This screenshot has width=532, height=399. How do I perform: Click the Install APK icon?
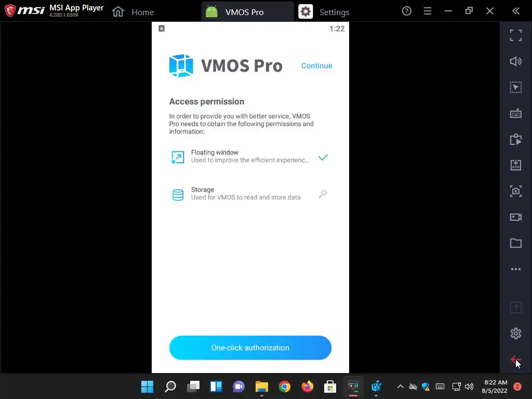point(516,165)
